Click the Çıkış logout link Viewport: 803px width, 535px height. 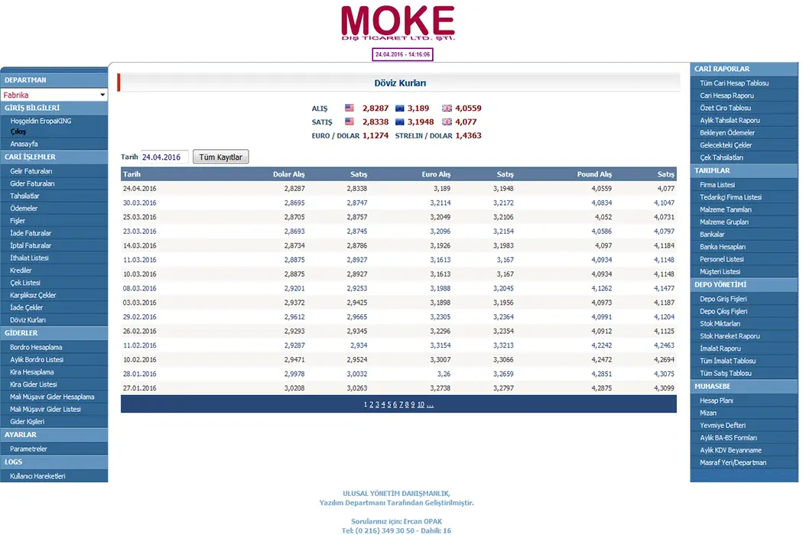[18, 131]
